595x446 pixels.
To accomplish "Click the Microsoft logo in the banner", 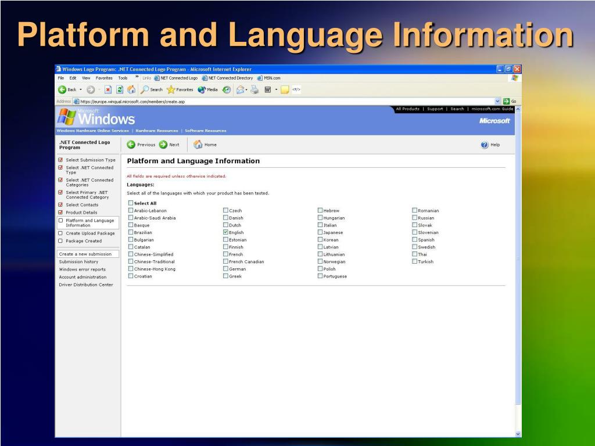I will click(x=494, y=121).
